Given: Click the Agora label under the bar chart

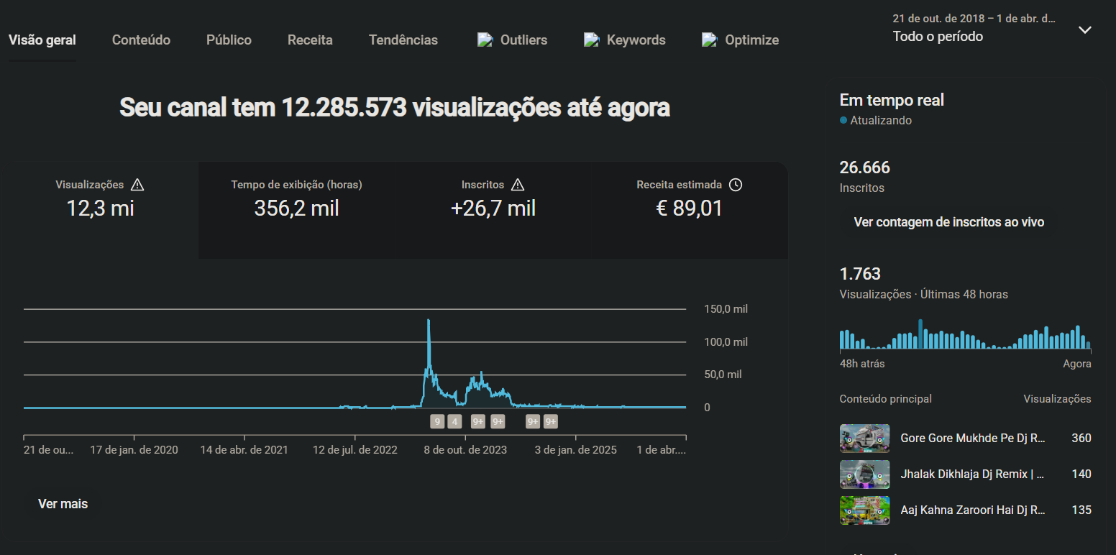Looking at the screenshot, I should (1077, 364).
